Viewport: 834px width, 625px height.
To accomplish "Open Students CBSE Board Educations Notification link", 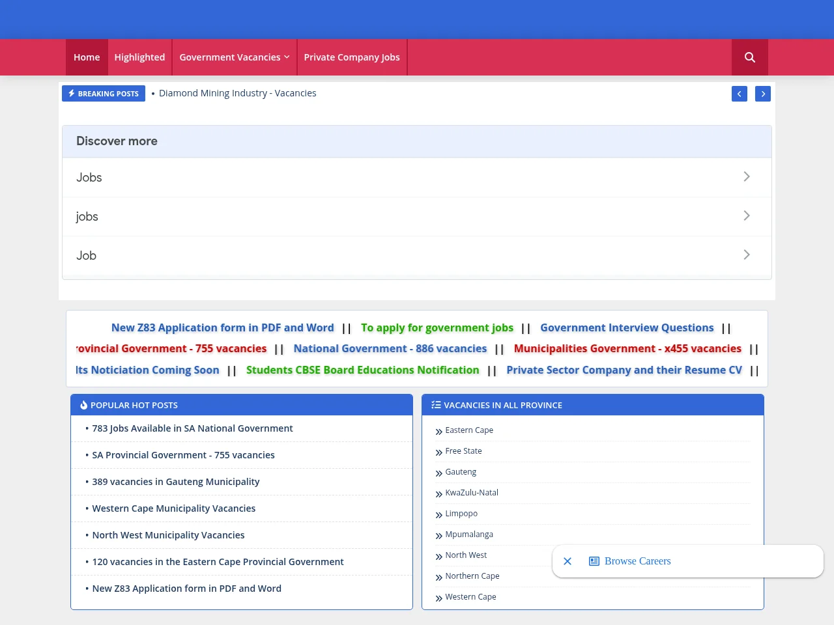I will coord(363,370).
